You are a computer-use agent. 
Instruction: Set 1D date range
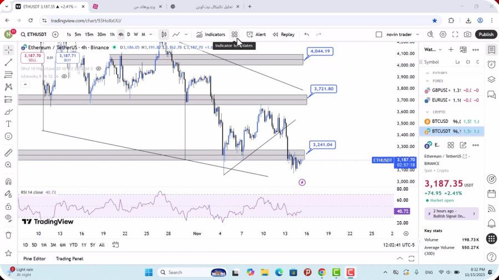(x=25, y=245)
